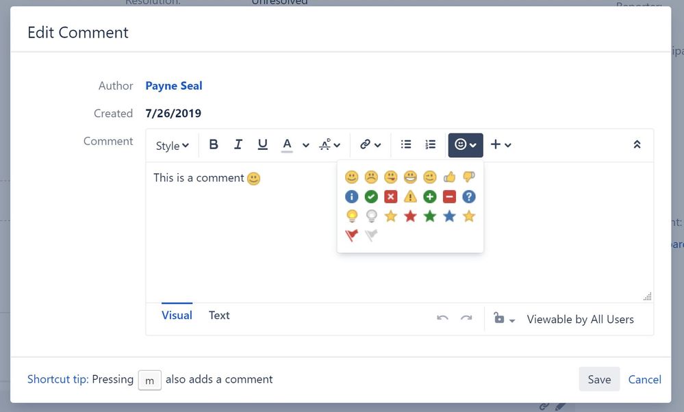
Task: Select the bullet list icon
Action: [405, 144]
